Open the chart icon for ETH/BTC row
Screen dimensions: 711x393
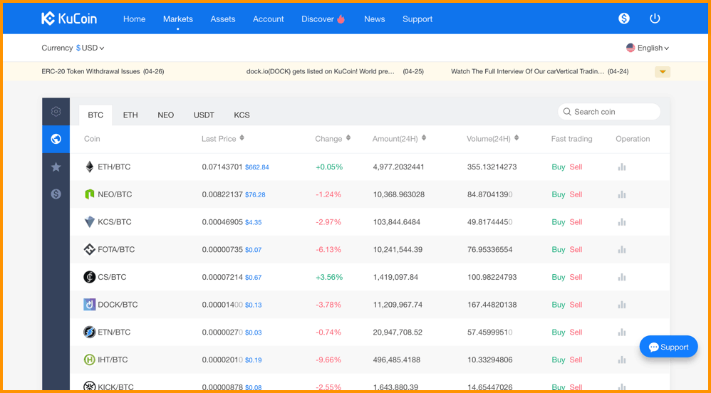point(622,167)
